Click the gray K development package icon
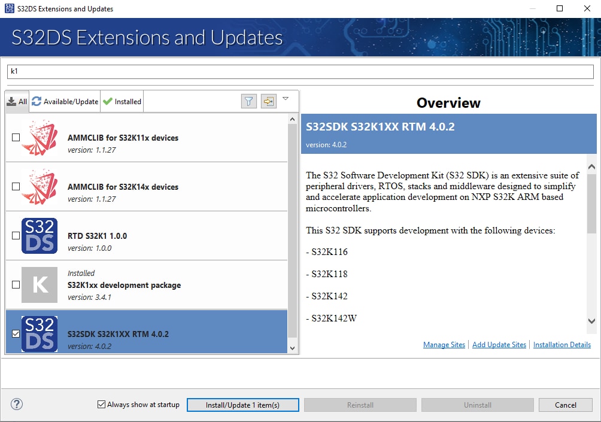601x422 pixels. coord(40,285)
